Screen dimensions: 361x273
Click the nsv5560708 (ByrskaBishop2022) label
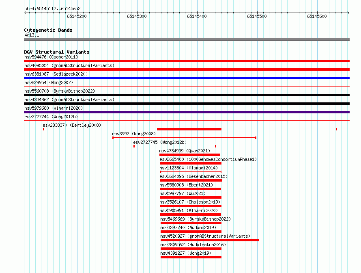(x=60, y=91)
